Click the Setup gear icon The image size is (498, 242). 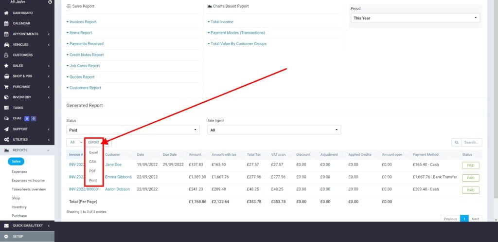[6, 237]
